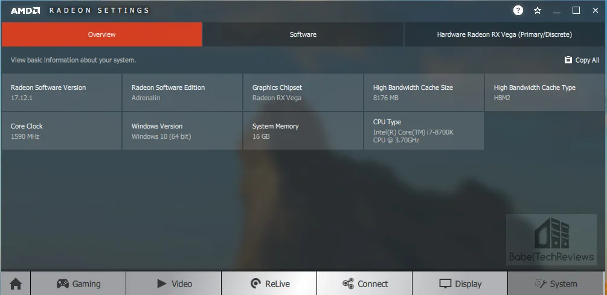Open the Gaming section
The image size is (607, 295).
click(79, 284)
